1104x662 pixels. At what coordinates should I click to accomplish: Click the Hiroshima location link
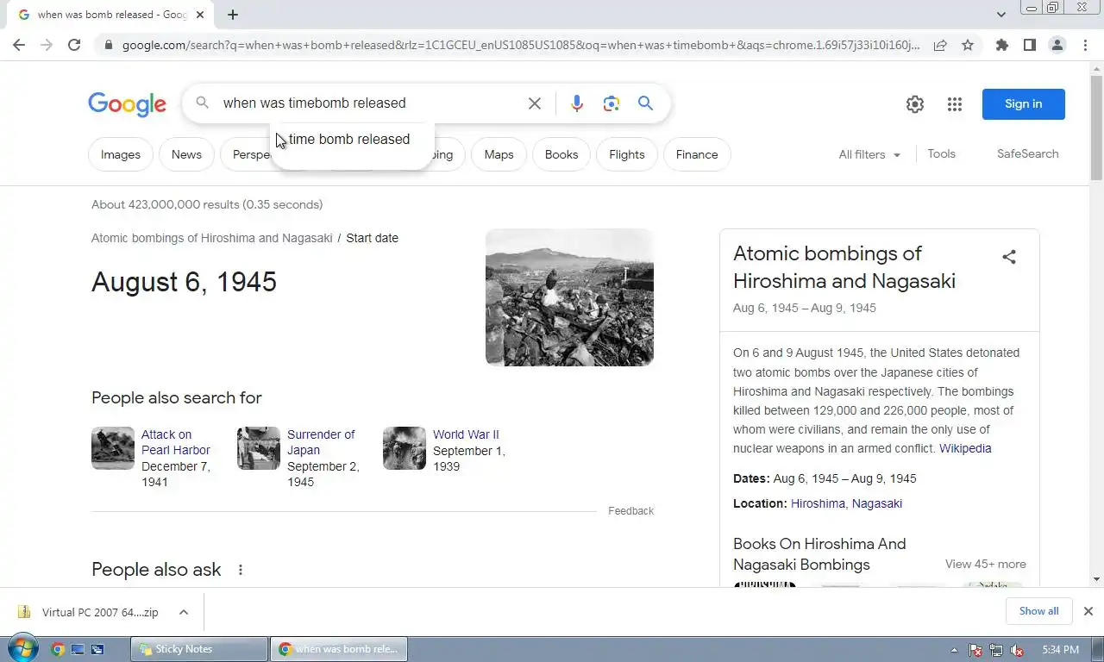(818, 503)
